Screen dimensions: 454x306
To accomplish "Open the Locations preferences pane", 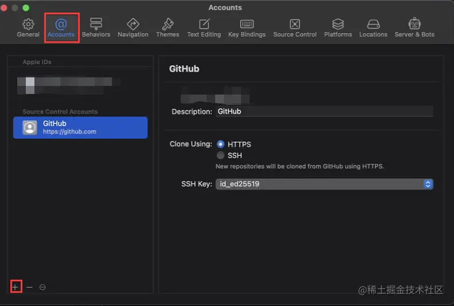I will tap(373, 28).
